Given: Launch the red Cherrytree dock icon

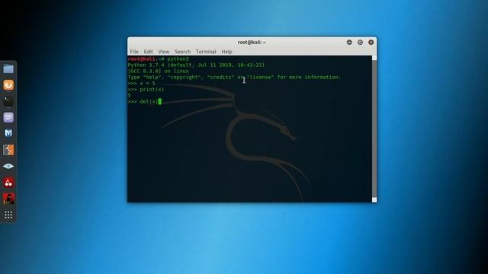Looking at the screenshot, I should (x=8, y=183).
